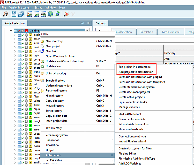Choose Start PARTinfoTool

tap(130, 114)
